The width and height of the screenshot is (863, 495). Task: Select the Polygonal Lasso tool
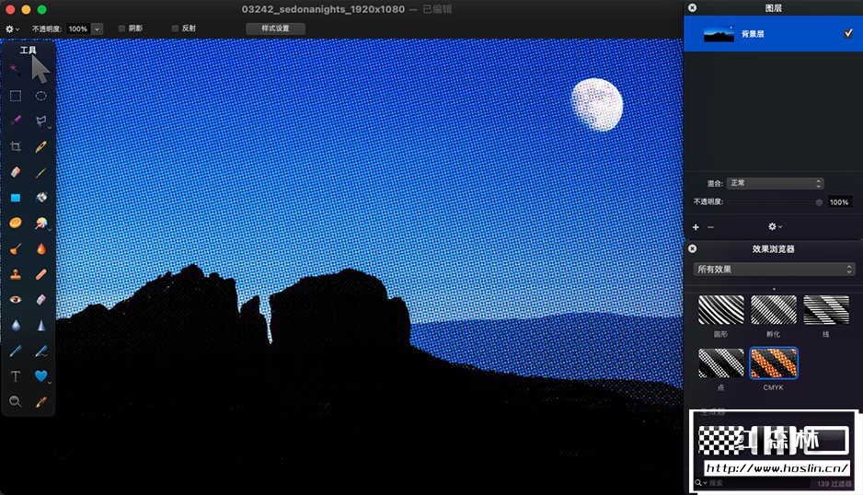click(x=41, y=121)
